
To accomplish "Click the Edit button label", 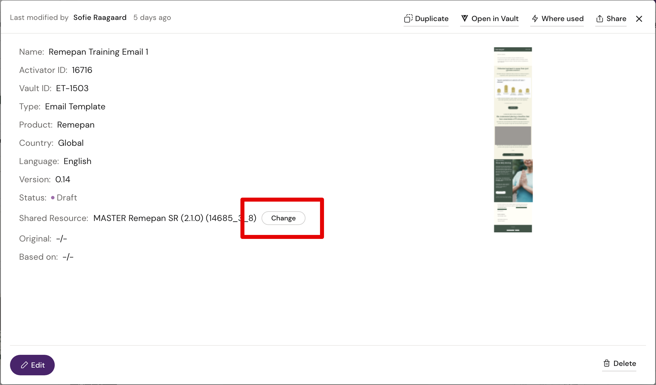I will tap(38, 365).
